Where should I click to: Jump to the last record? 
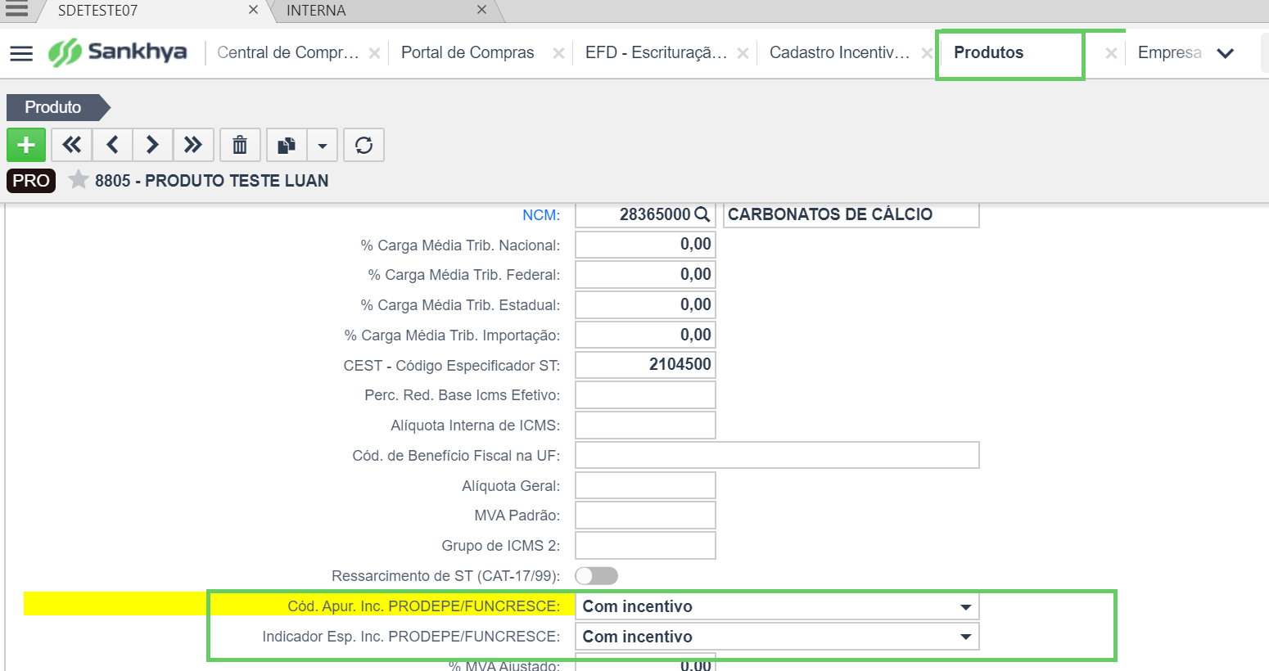click(193, 145)
